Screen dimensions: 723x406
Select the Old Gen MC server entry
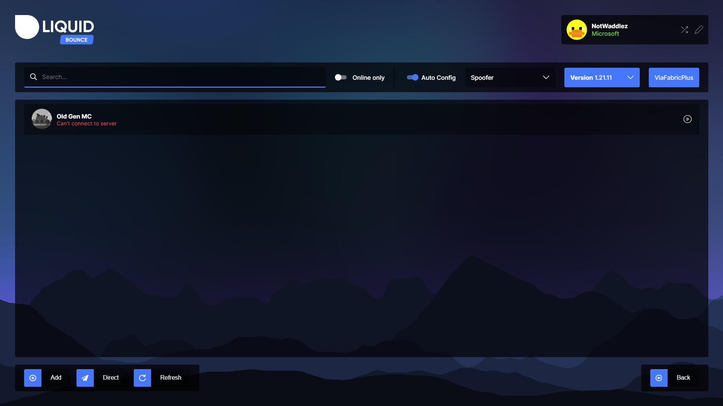[x=264, y=119]
